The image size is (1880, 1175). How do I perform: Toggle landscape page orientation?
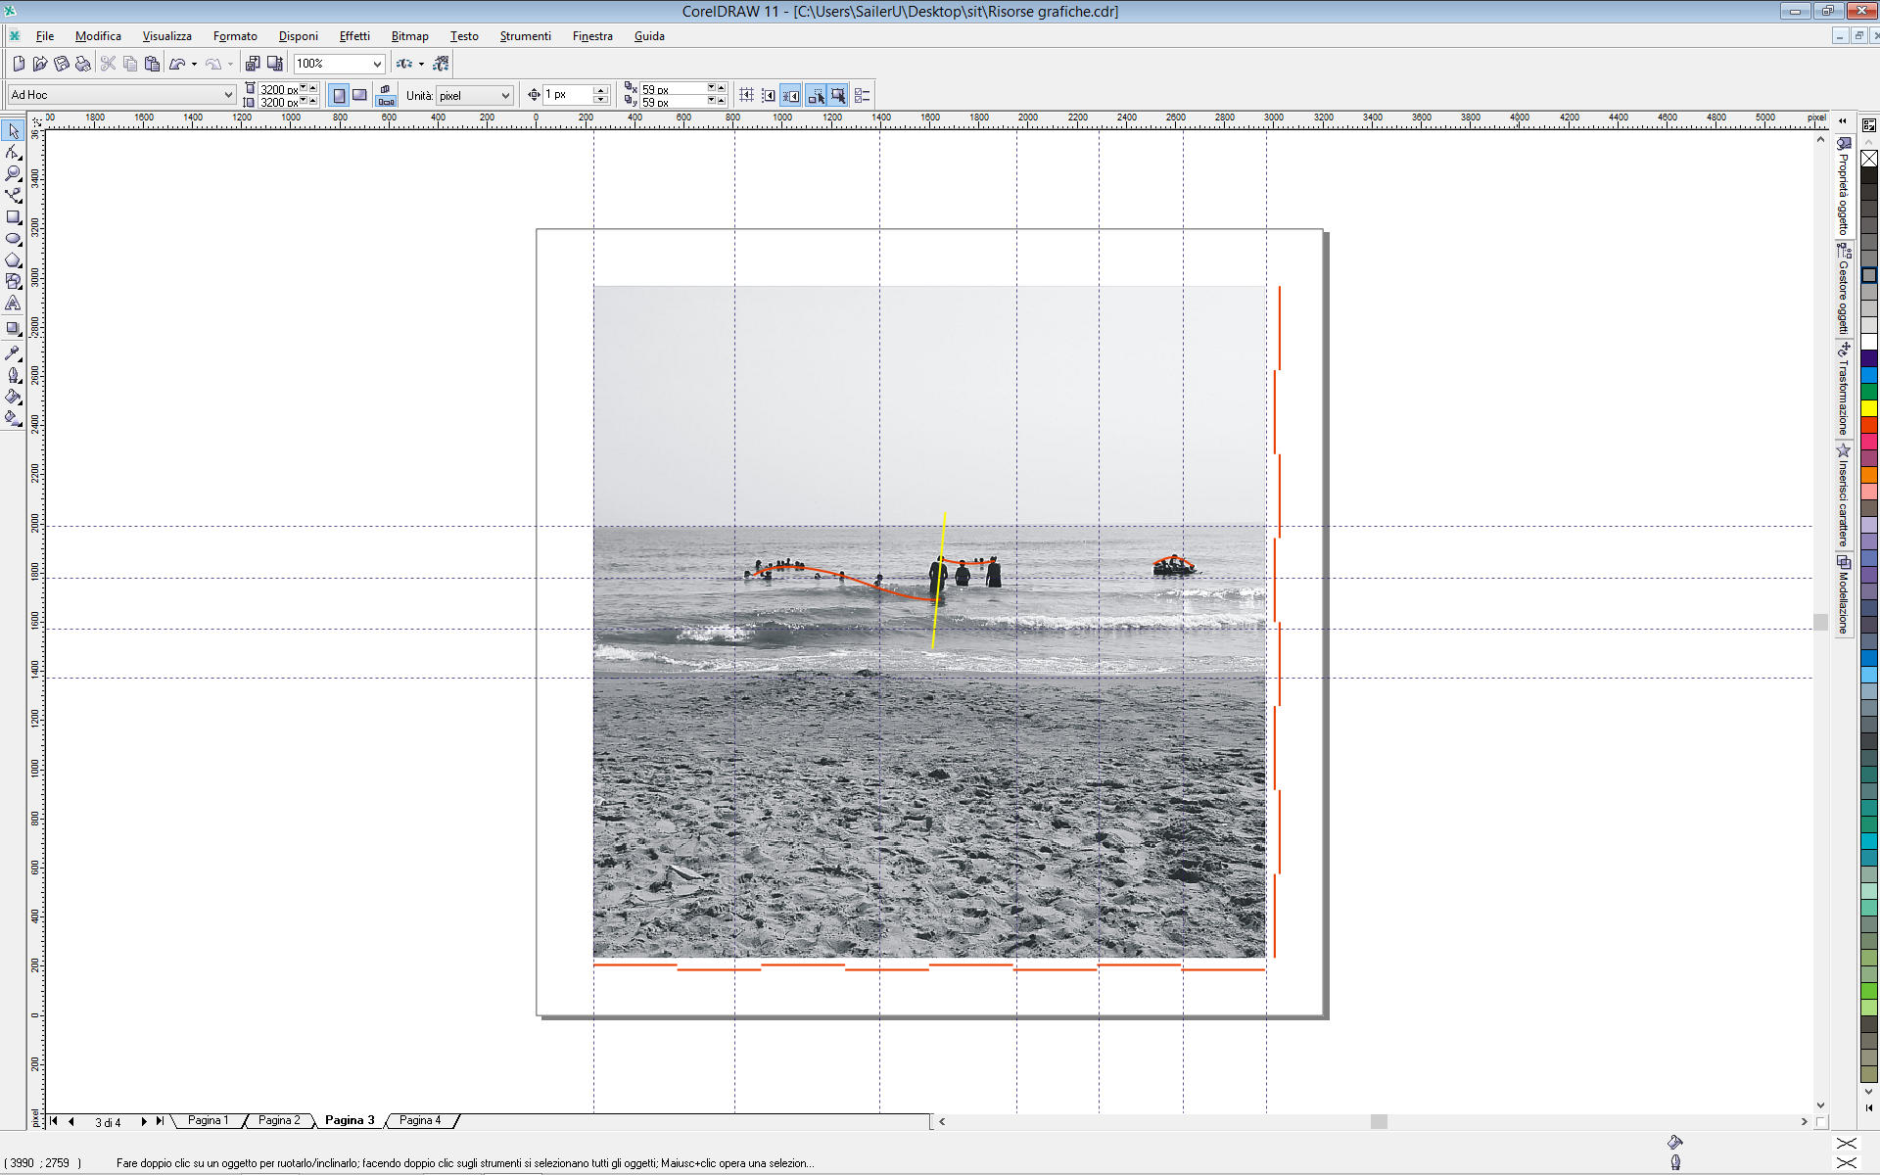(360, 95)
